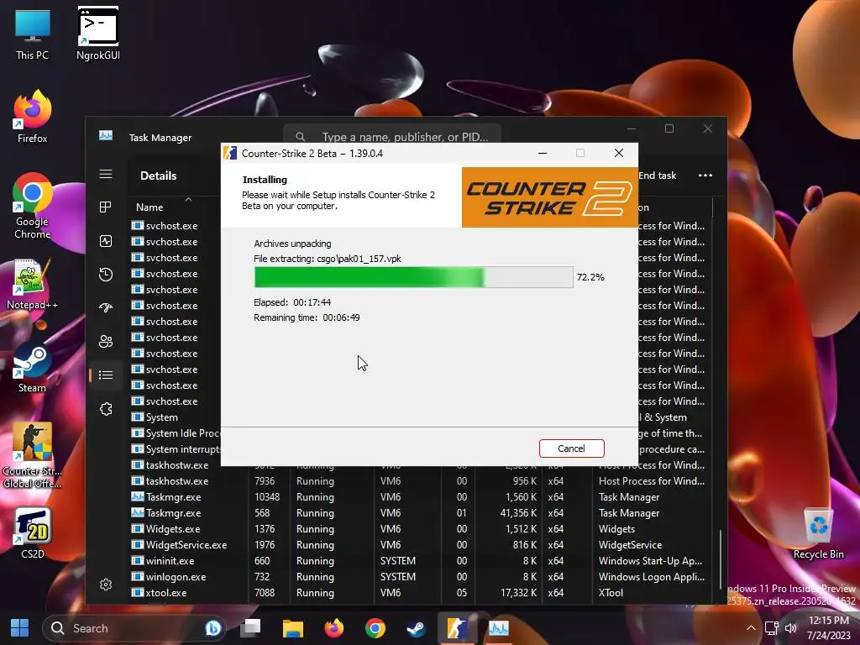Select winlogon.exe process row

pos(422,577)
